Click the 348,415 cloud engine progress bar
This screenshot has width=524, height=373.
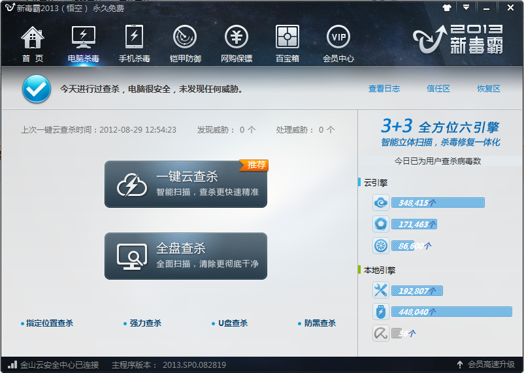pos(438,203)
